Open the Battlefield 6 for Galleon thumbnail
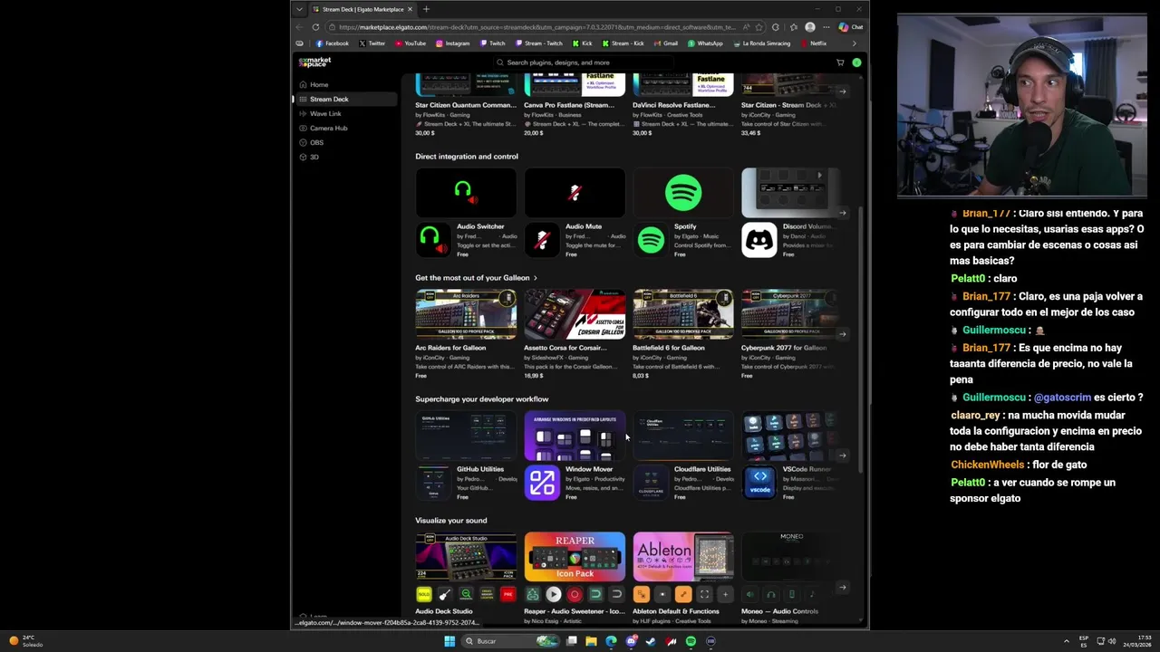The width and height of the screenshot is (1160, 652). [683, 314]
